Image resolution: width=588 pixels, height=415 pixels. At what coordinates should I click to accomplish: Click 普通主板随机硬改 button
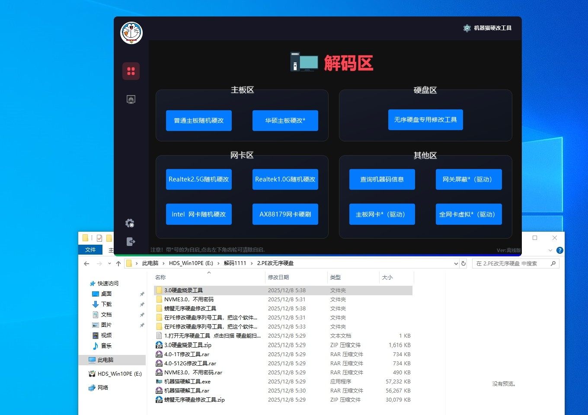click(199, 121)
